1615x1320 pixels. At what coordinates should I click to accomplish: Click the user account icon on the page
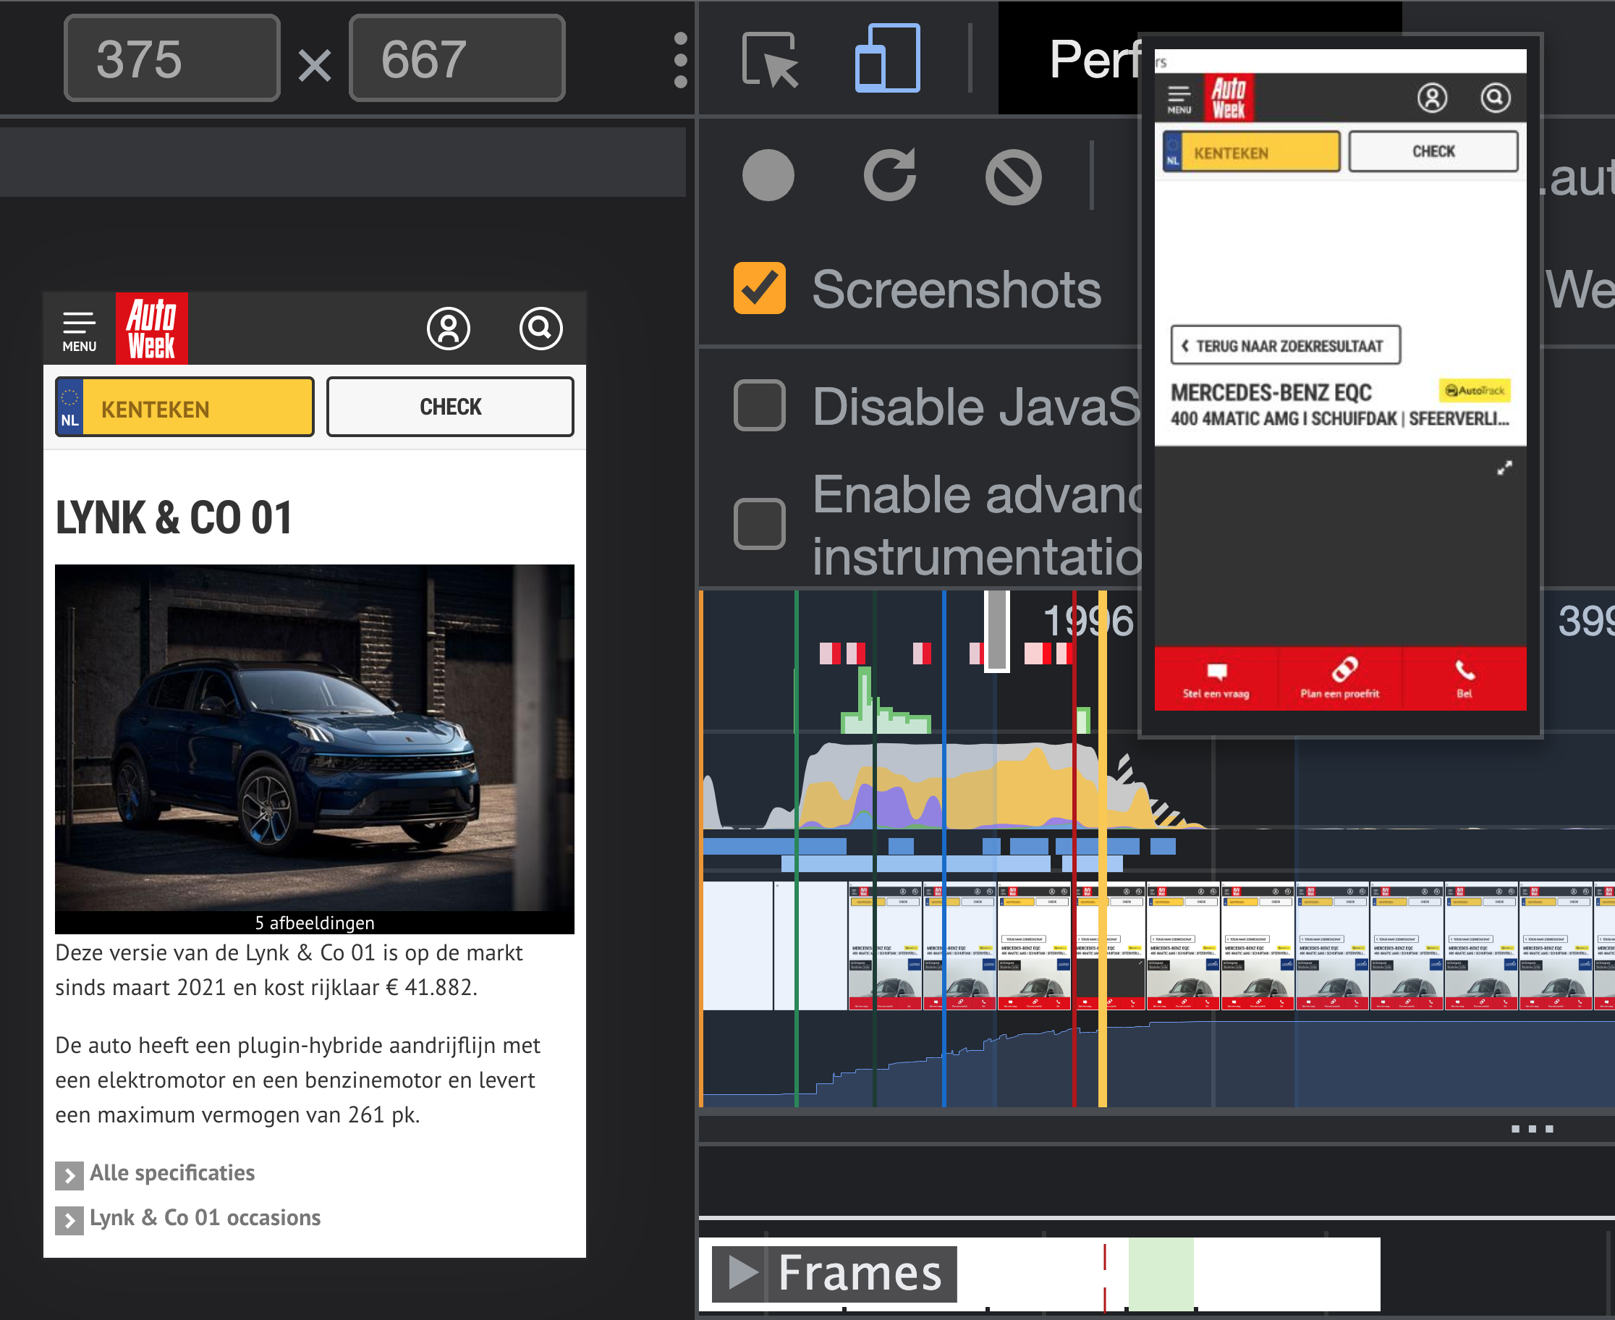(x=449, y=329)
